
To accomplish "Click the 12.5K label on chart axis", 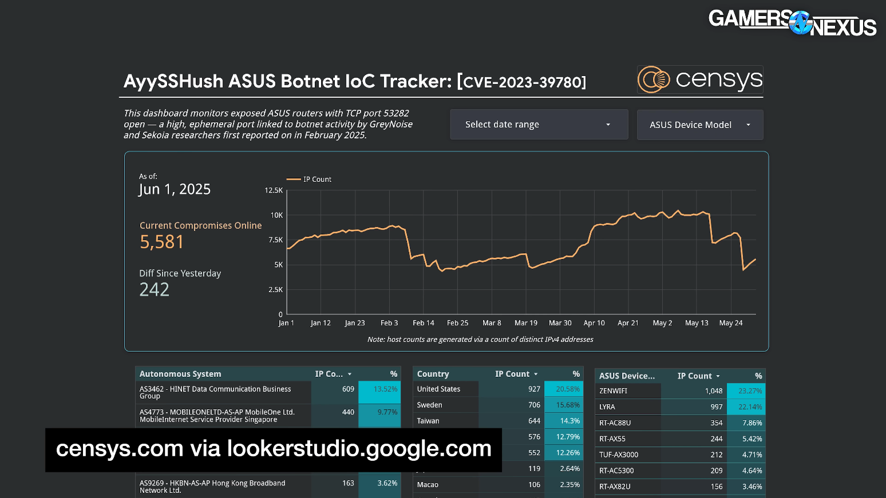I will pyautogui.click(x=274, y=190).
